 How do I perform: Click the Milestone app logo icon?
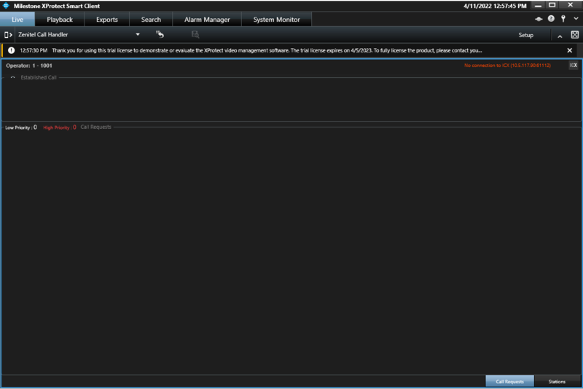6,6
